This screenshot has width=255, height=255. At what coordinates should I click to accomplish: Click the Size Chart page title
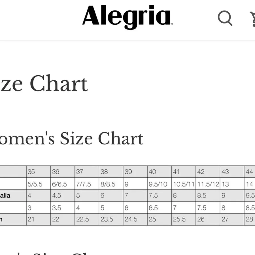[x=44, y=84]
